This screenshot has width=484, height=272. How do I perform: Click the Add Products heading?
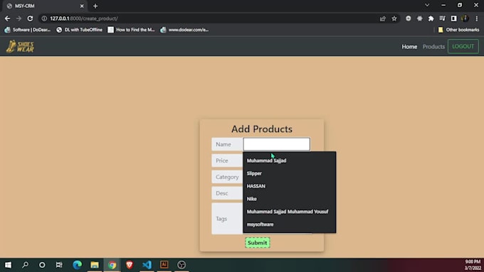(x=262, y=129)
